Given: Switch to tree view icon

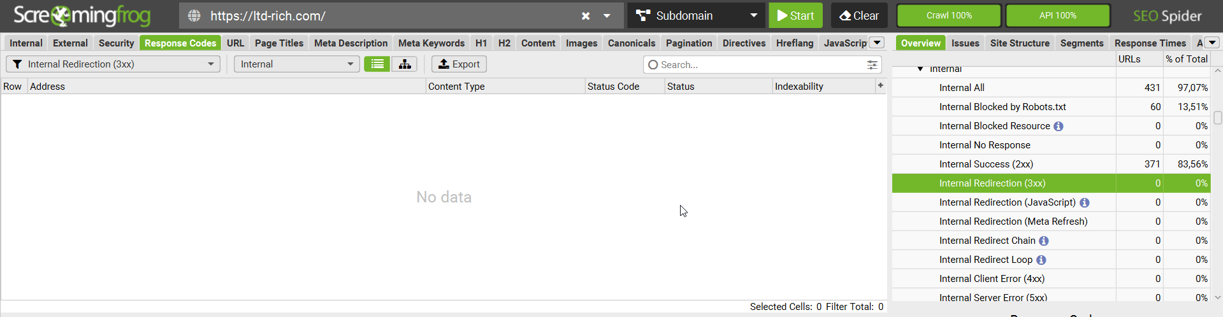Looking at the screenshot, I should [404, 64].
